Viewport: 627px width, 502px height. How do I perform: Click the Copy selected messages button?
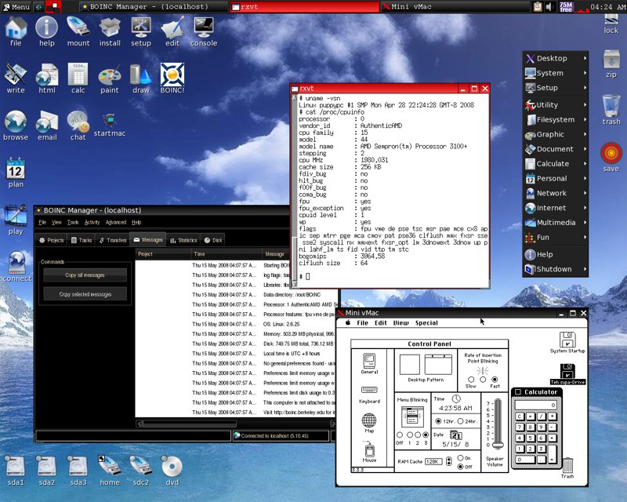point(85,294)
